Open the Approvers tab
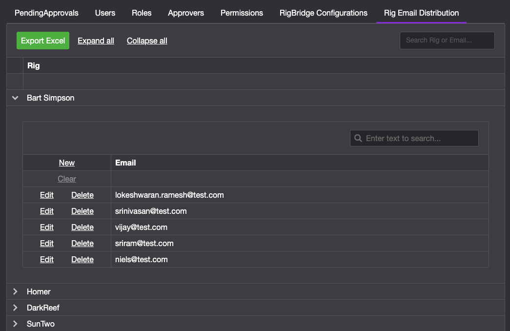Viewport: 510px width, 331px height. tap(186, 13)
